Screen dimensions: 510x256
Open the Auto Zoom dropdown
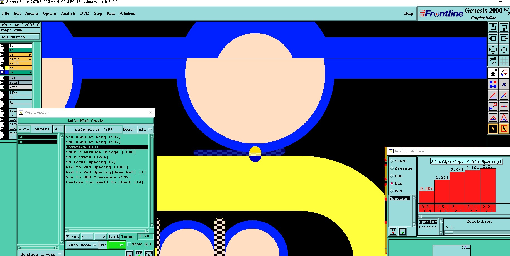pyautogui.click(x=82, y=245)
